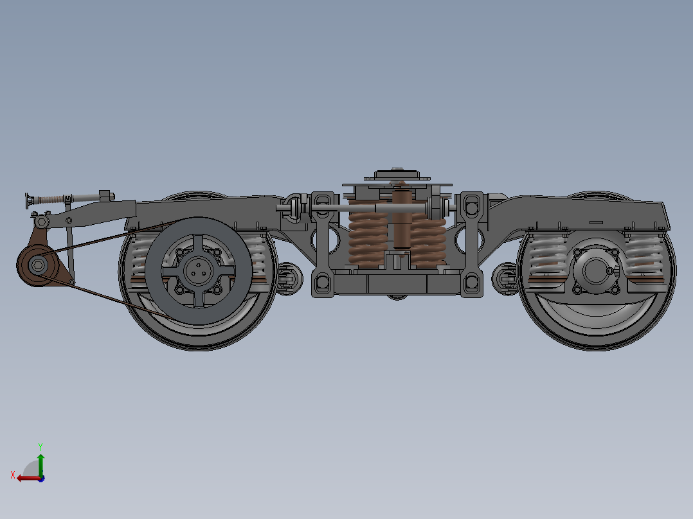Select the top center pivot plate
The image size is (693, 519).
[397, 174]
